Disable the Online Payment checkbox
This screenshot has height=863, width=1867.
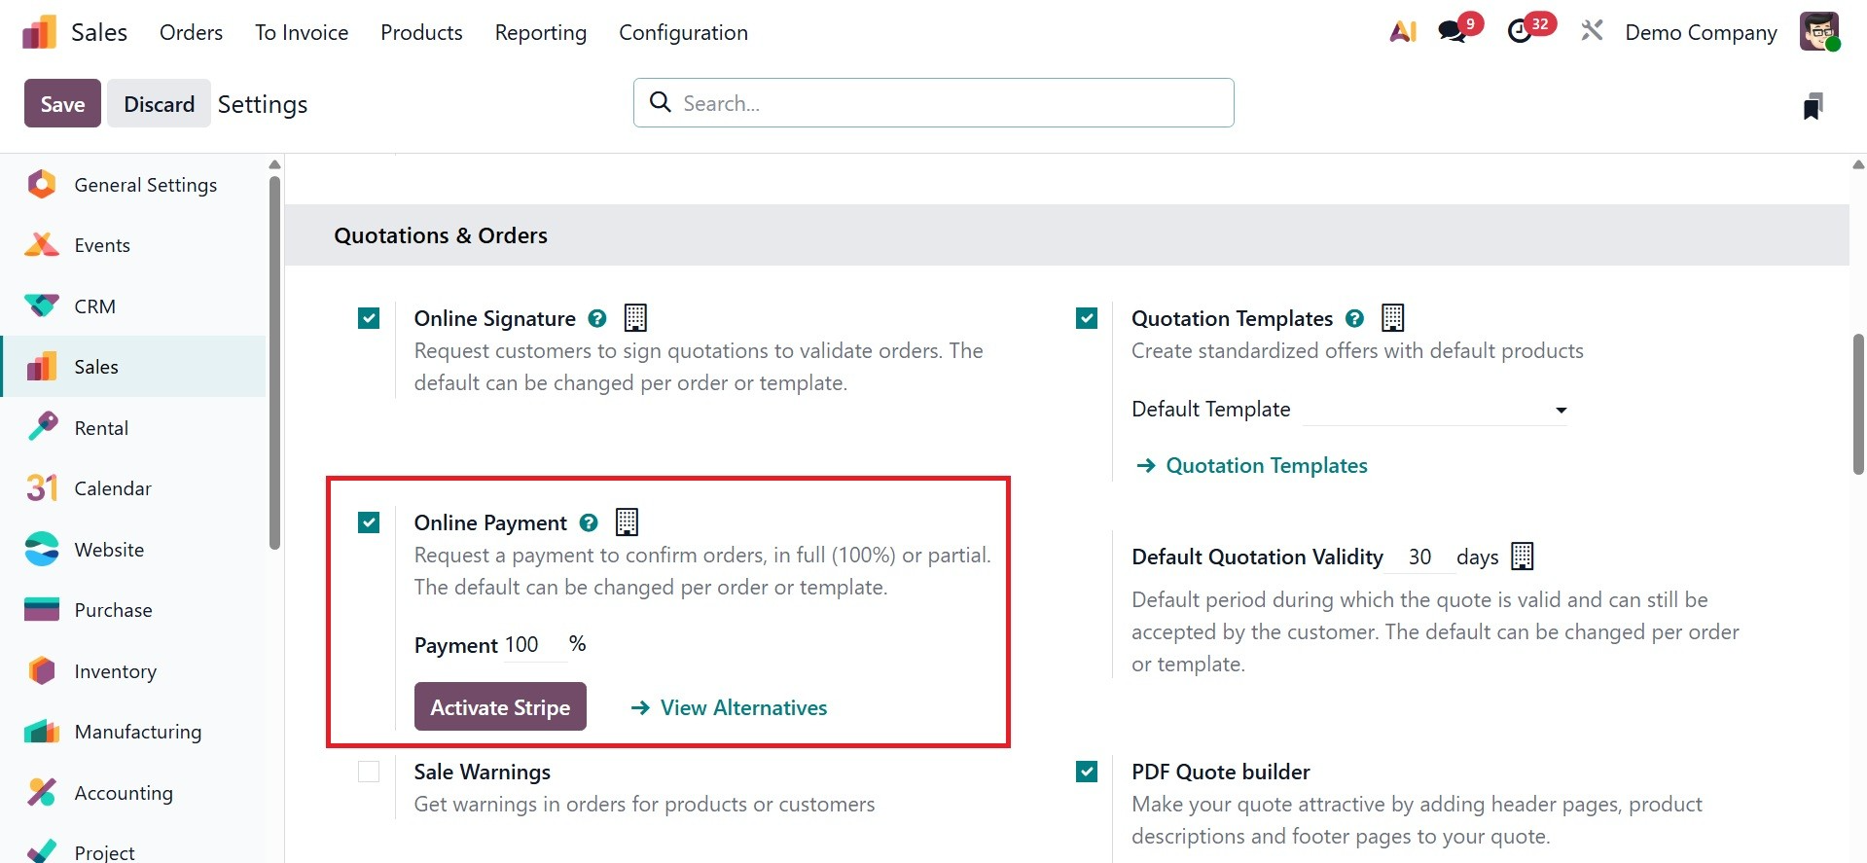pos(369,522)
